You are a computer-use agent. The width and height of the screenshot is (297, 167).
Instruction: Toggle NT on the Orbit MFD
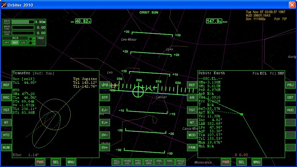[x=192, y=123]
